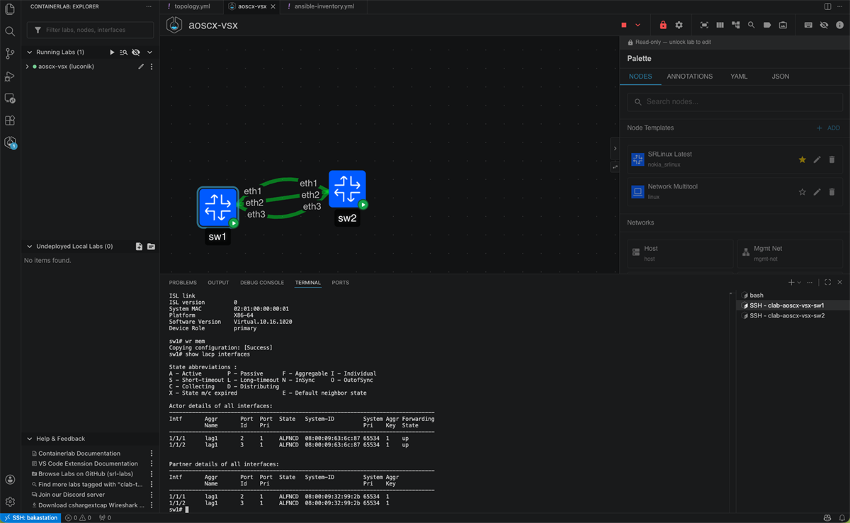Open the Containerlab activity bar icon

coord(10,142)
